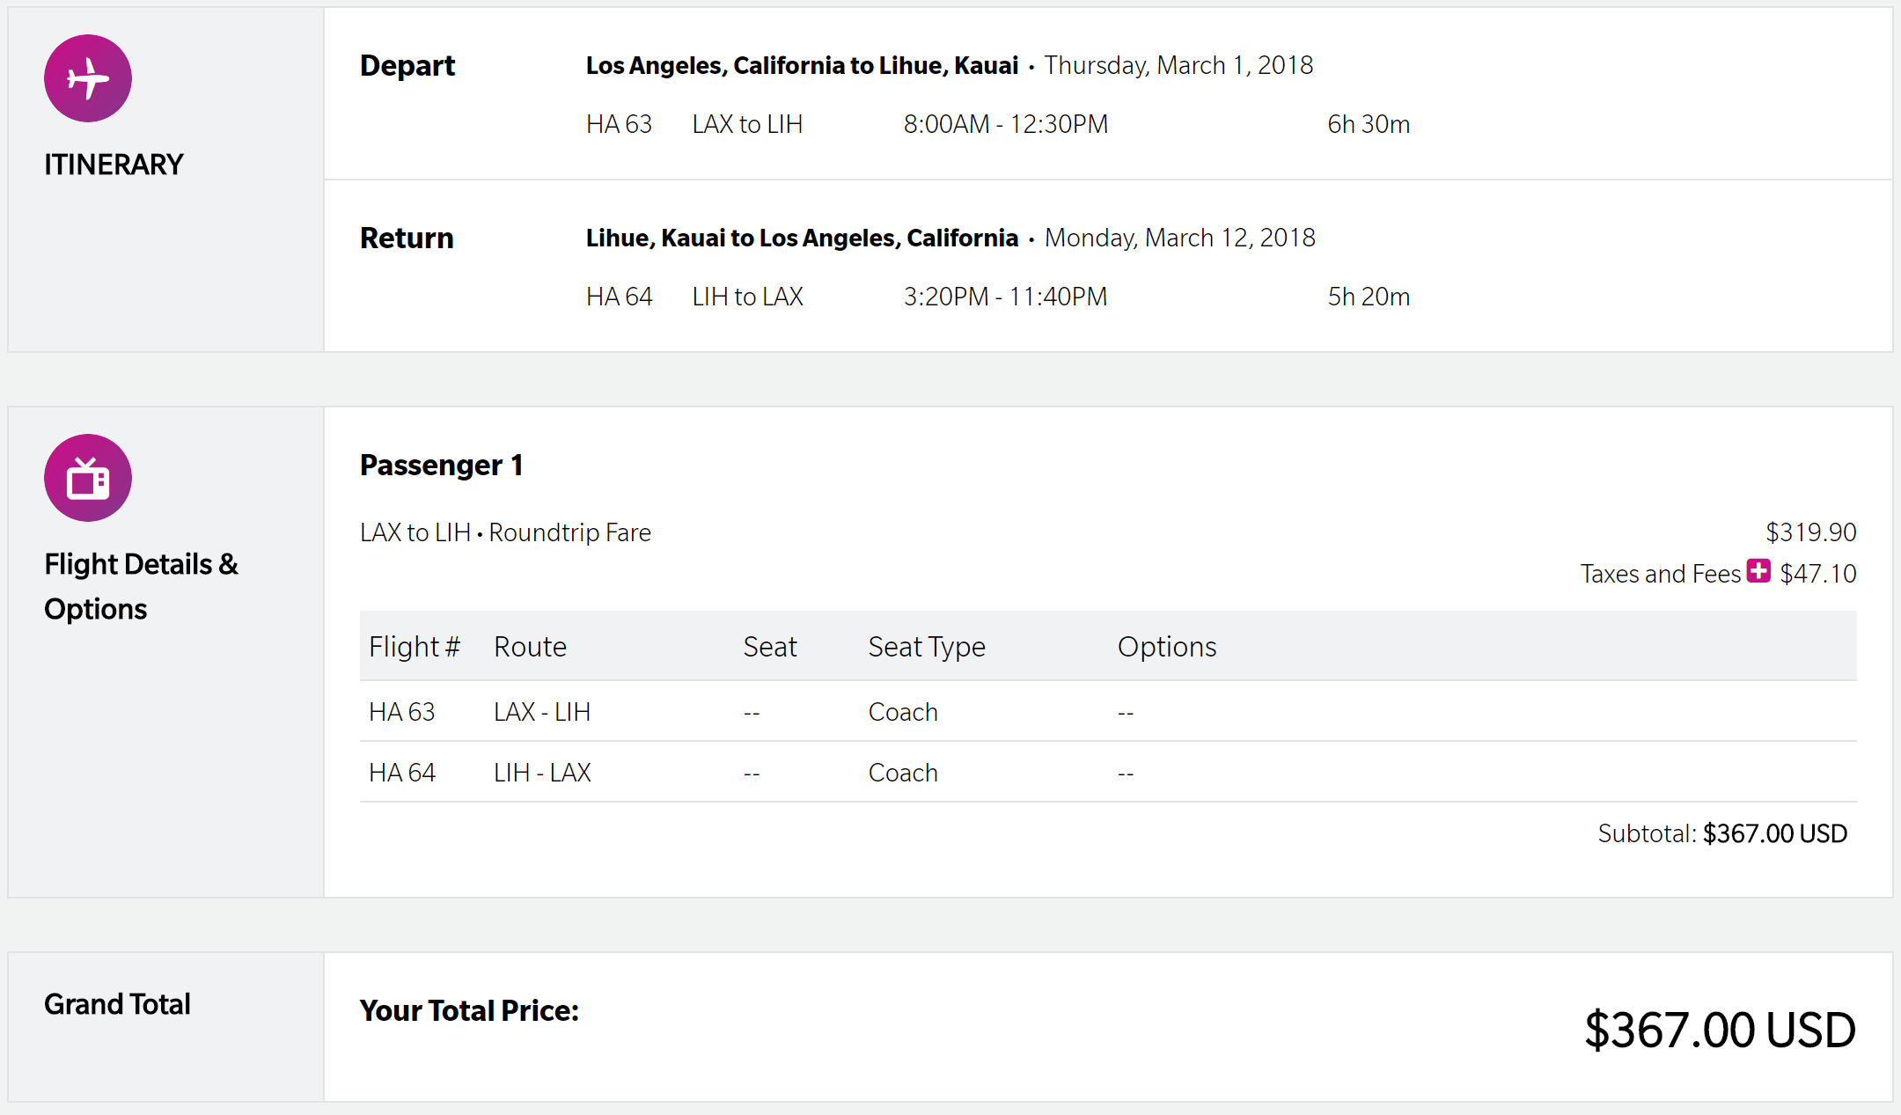
Task: Click the airplane itinerary icon
Action: coord(88,78)
